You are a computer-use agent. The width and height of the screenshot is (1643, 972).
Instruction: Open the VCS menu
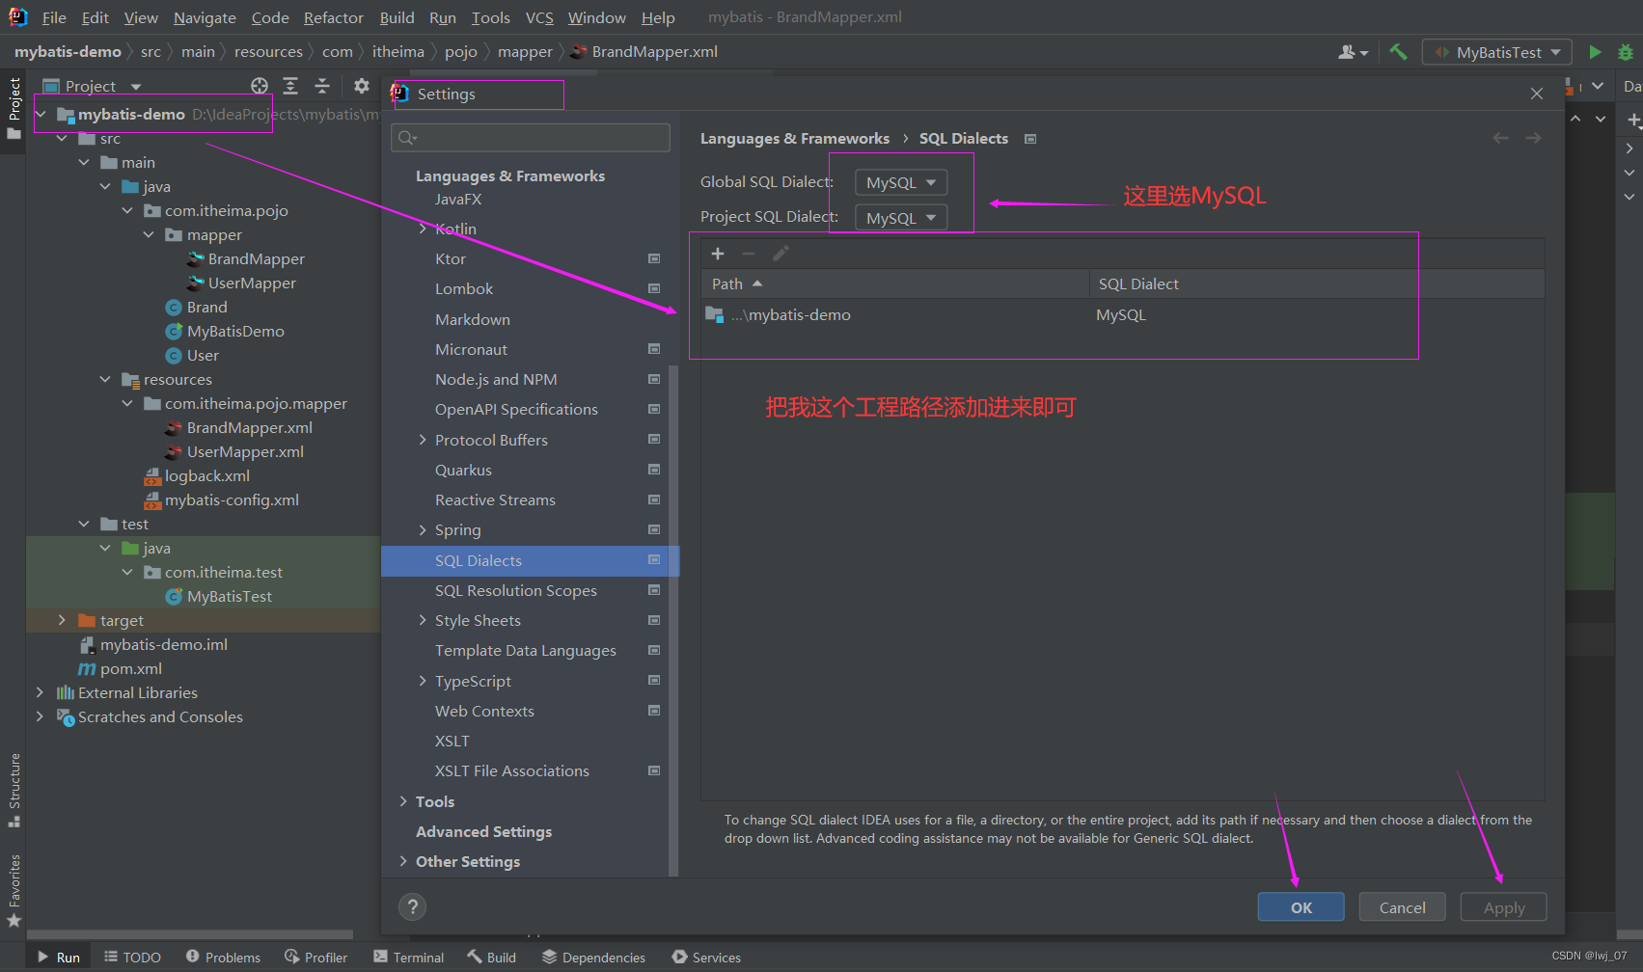(539, 17)
